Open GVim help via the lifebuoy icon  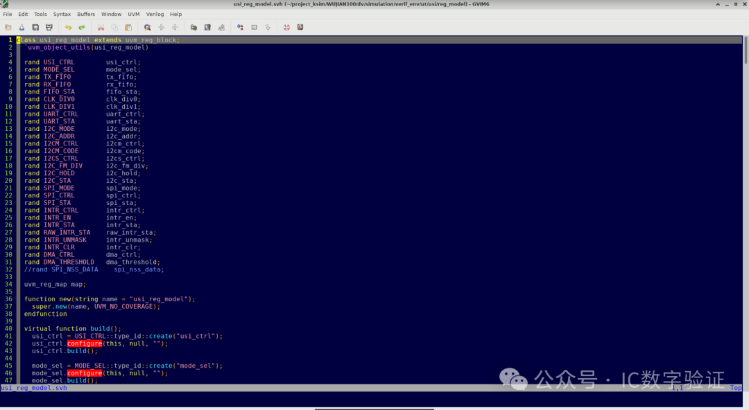click(x=286, y=27)
